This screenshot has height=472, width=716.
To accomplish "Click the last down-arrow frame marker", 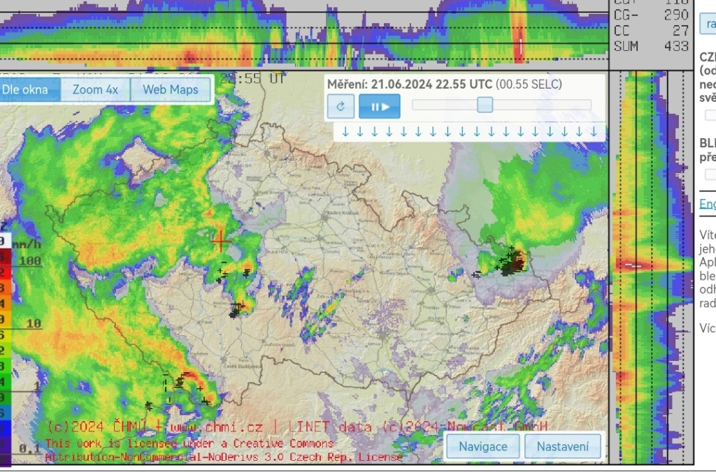I will (x=594, y=131).
